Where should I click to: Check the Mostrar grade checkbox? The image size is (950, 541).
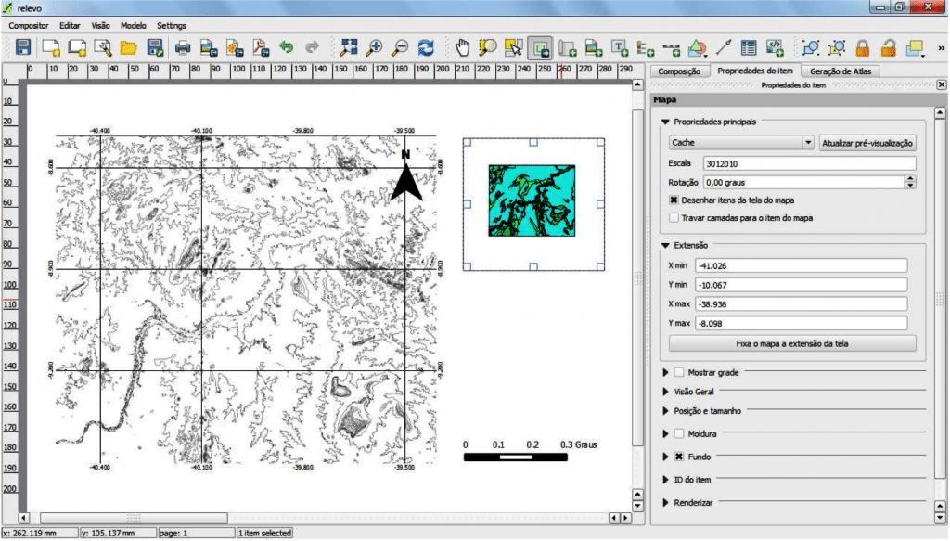(679, 372)
